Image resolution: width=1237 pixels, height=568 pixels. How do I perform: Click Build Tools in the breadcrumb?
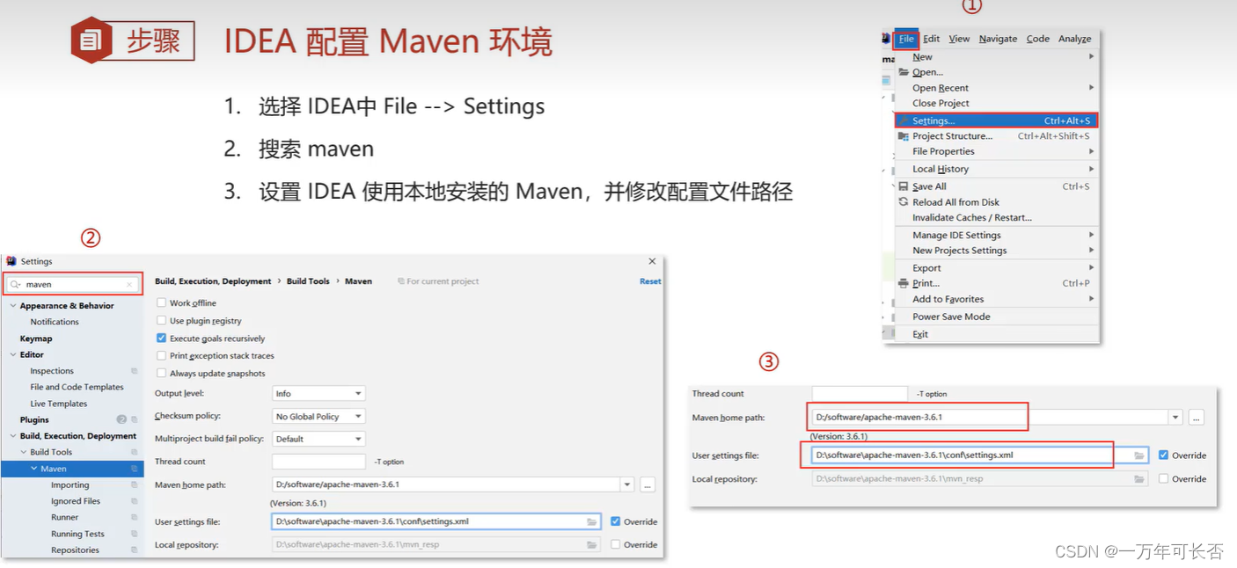click(x=308, y=281)
